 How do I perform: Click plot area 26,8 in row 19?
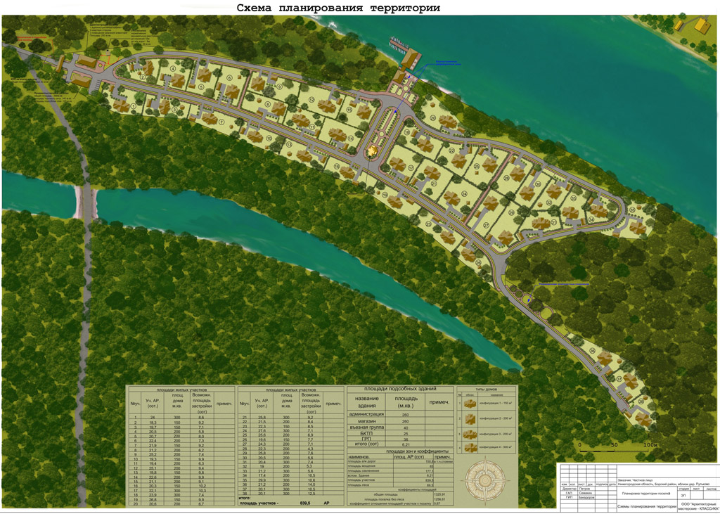coord(152,499)
